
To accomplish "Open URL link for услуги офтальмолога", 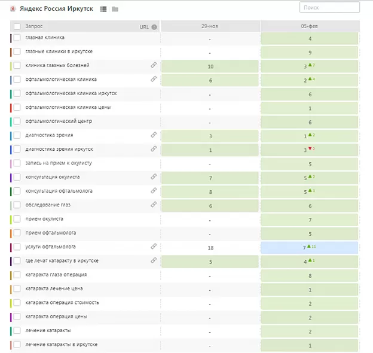I will coord(154,247).
